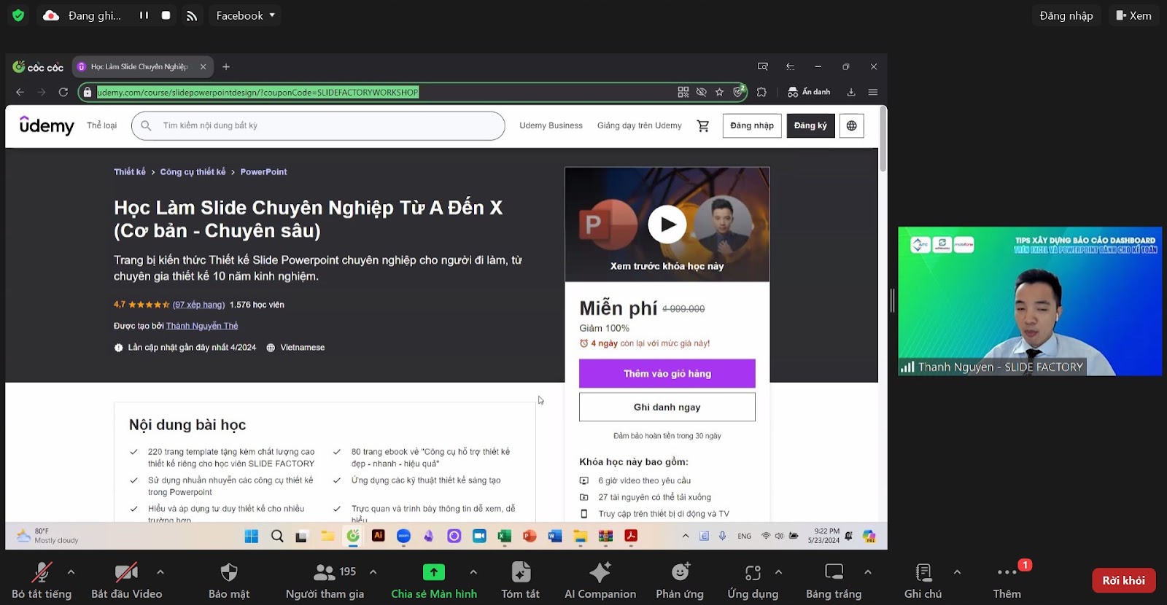Select the Học Làm Slide browser tab
The image size is (1167, 605).
point(142,66)
